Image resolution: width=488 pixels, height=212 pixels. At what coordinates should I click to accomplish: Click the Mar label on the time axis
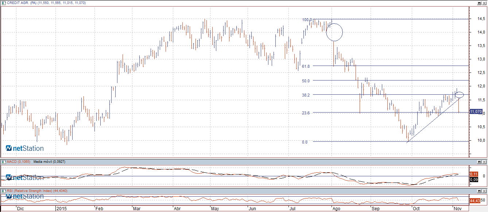[137, 209]
